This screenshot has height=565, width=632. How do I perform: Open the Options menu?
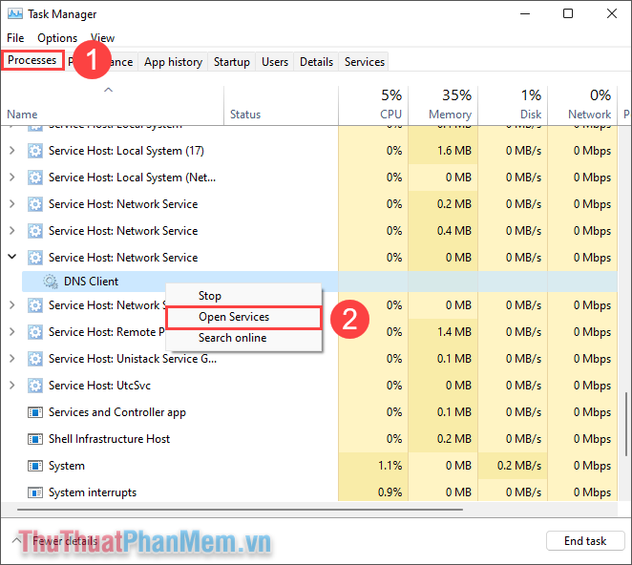[57, 38]
